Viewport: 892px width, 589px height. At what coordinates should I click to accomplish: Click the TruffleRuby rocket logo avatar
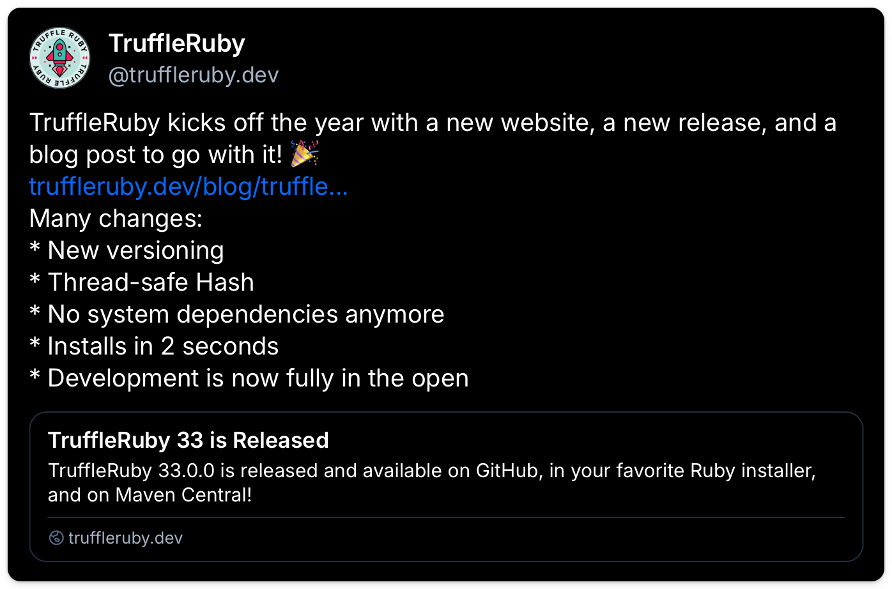[59, 58]
